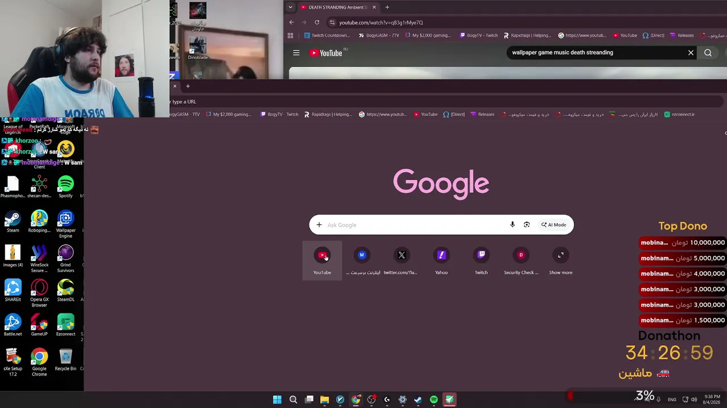Open Rapidtags bookmark in the YouTube window
Screen dimensions: 727x408
tap(527, 36)
